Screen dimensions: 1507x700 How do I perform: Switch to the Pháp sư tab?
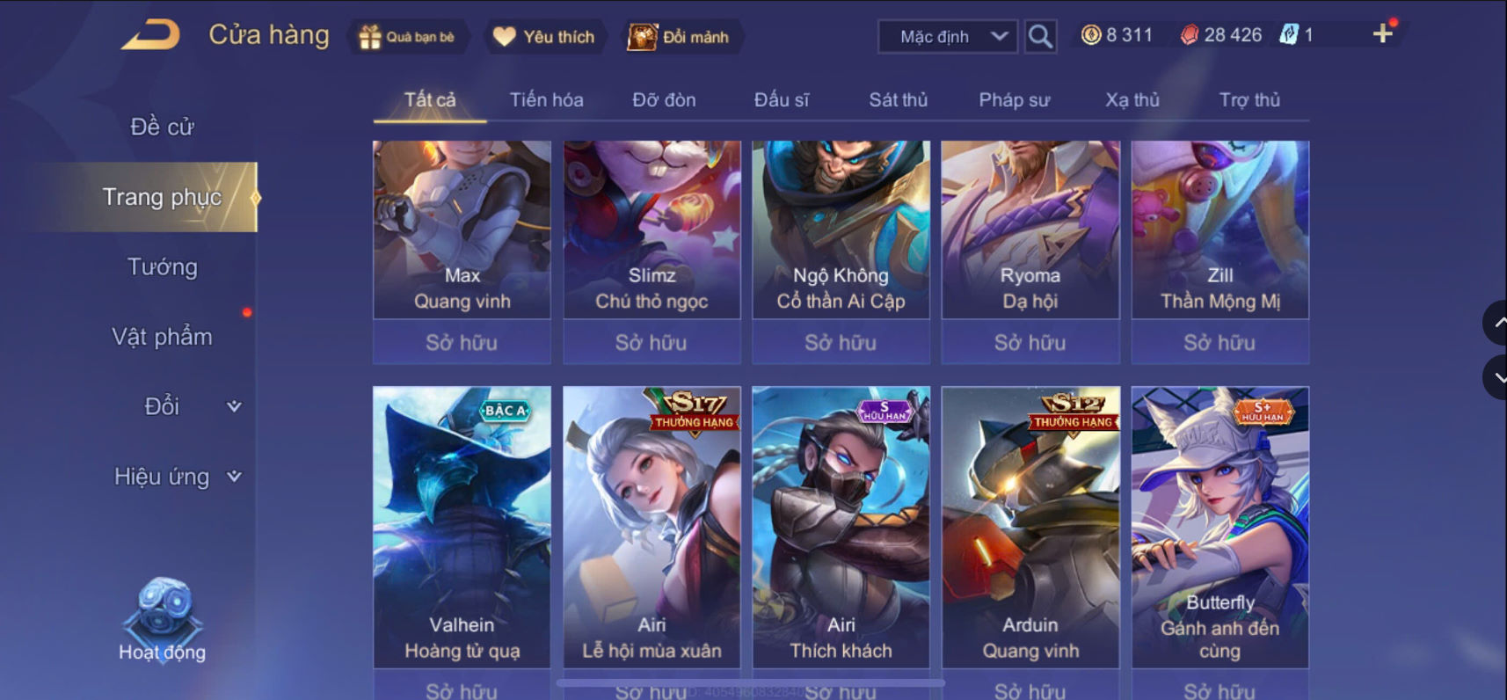coord(1014,100)
